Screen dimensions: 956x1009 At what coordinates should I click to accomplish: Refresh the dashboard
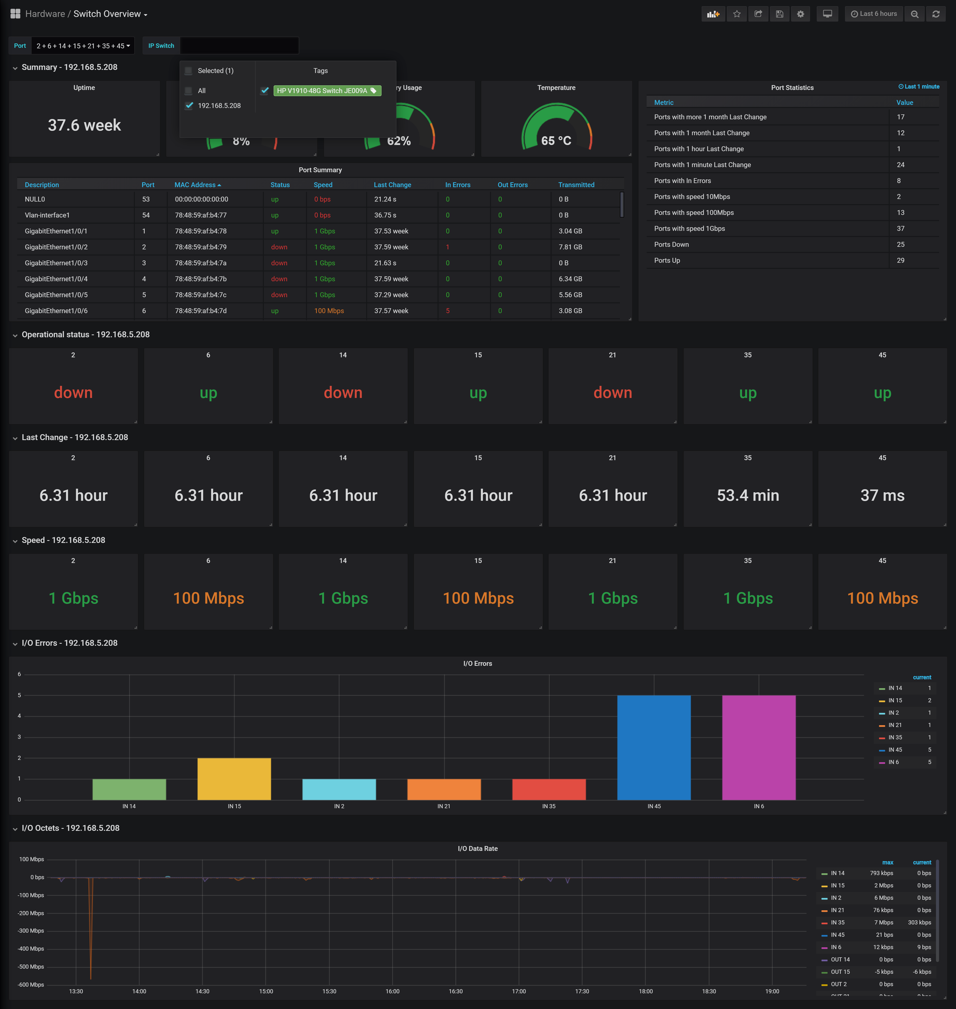(x=936, y=14)
